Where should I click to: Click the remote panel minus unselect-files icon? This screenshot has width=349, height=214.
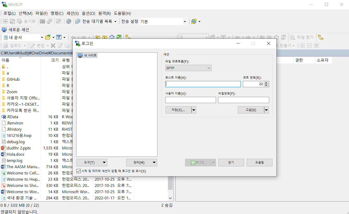coord(309,46)
